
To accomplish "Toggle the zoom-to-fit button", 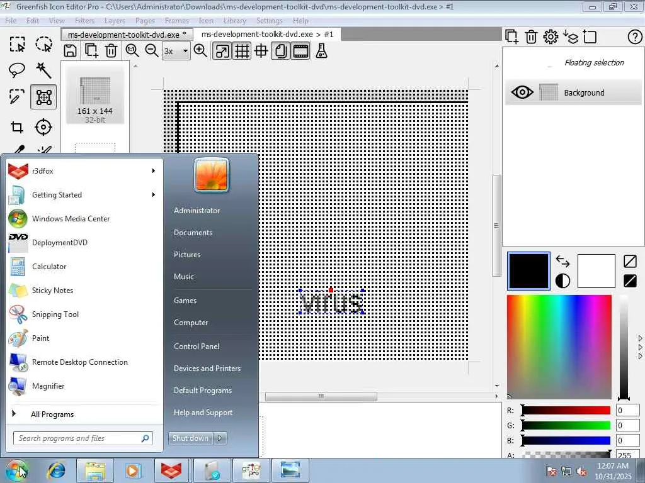I will click(222, 51).
